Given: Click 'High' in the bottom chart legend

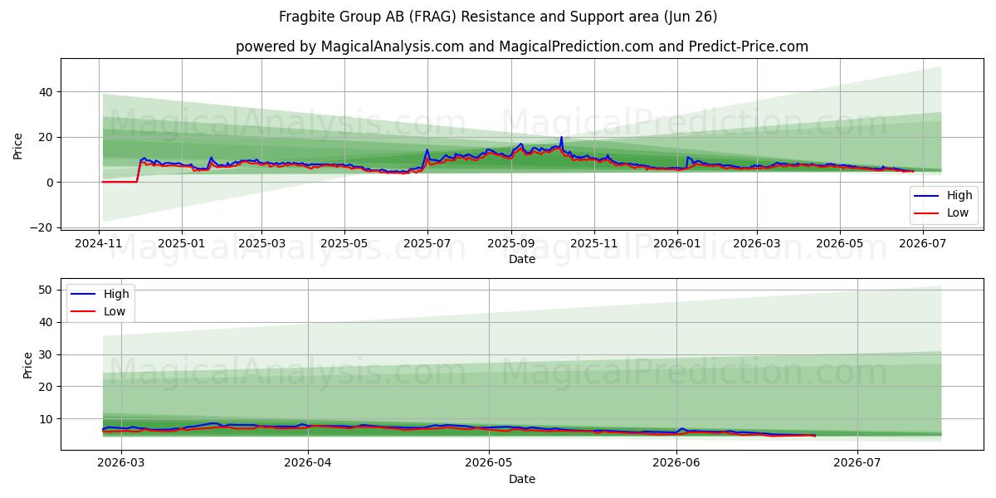Looking at the screenshot, I should pos(116,294).
